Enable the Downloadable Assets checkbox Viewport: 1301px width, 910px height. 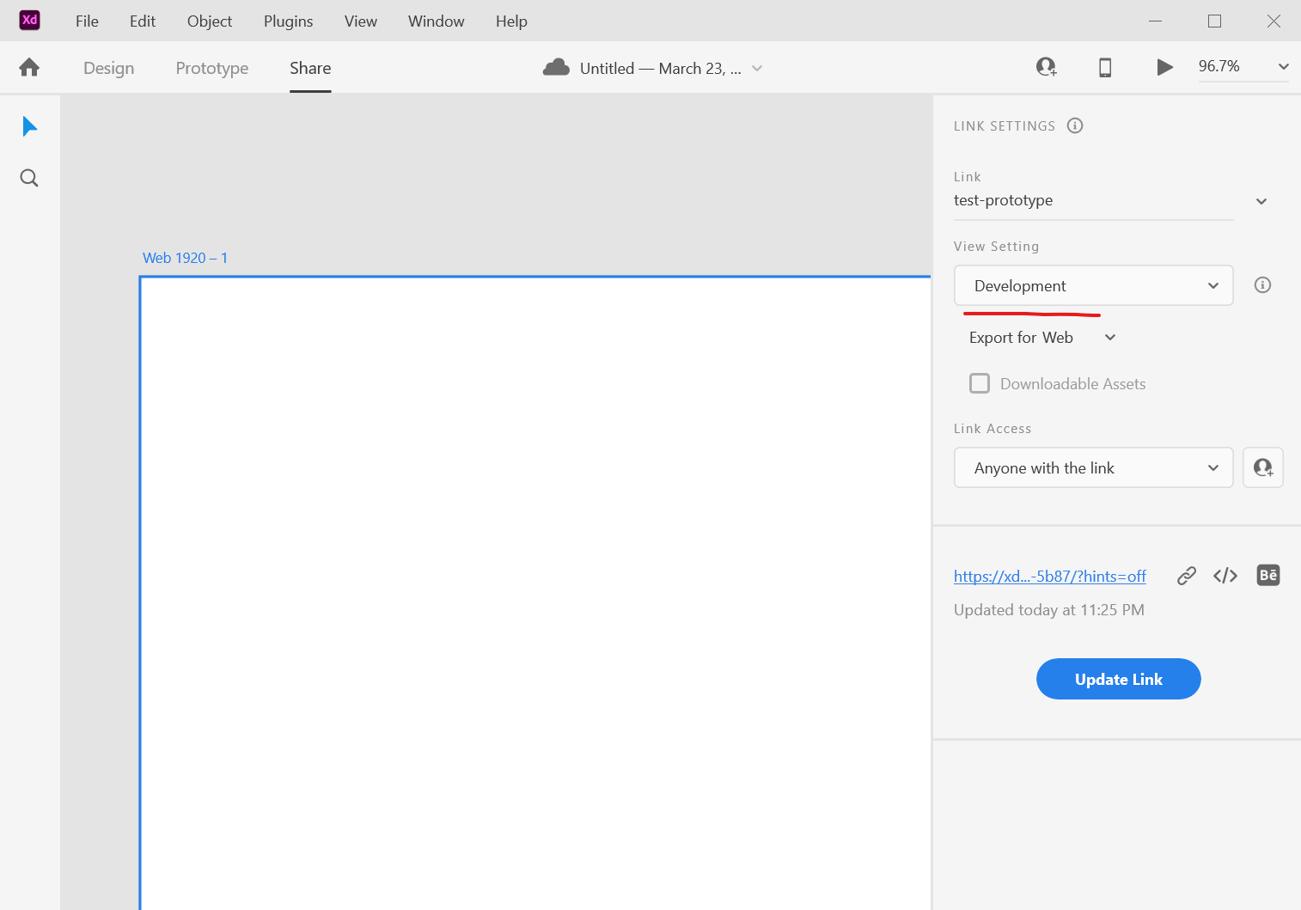[980, 383]
